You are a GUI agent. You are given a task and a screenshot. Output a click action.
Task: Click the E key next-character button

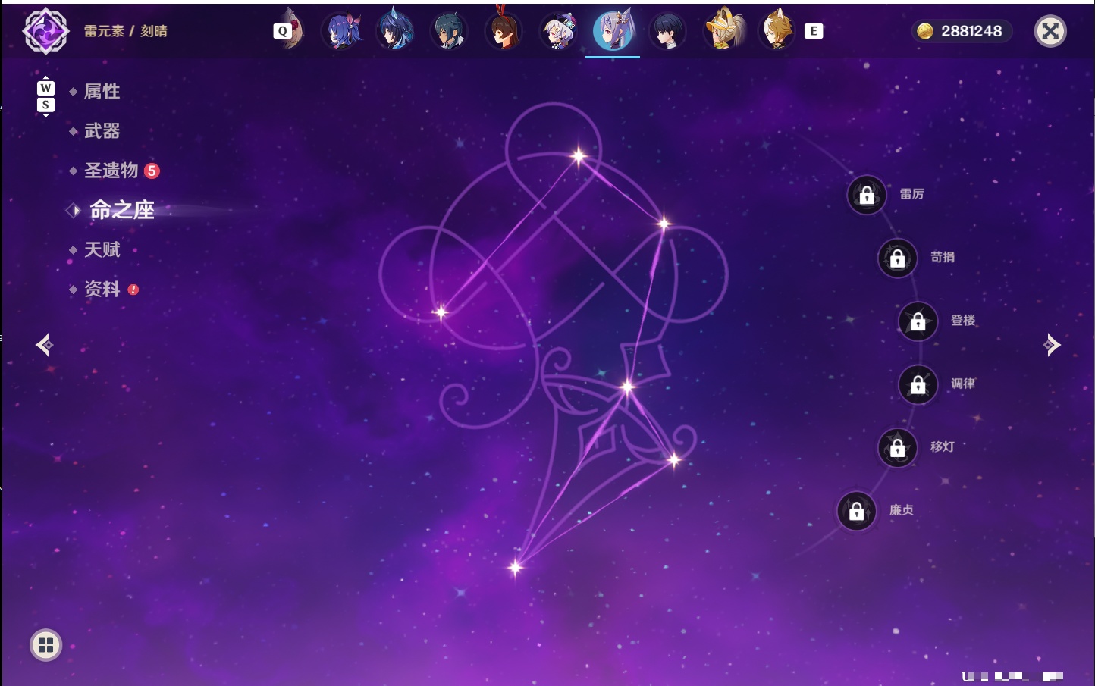pyautogui.click(x=814, y=31)
